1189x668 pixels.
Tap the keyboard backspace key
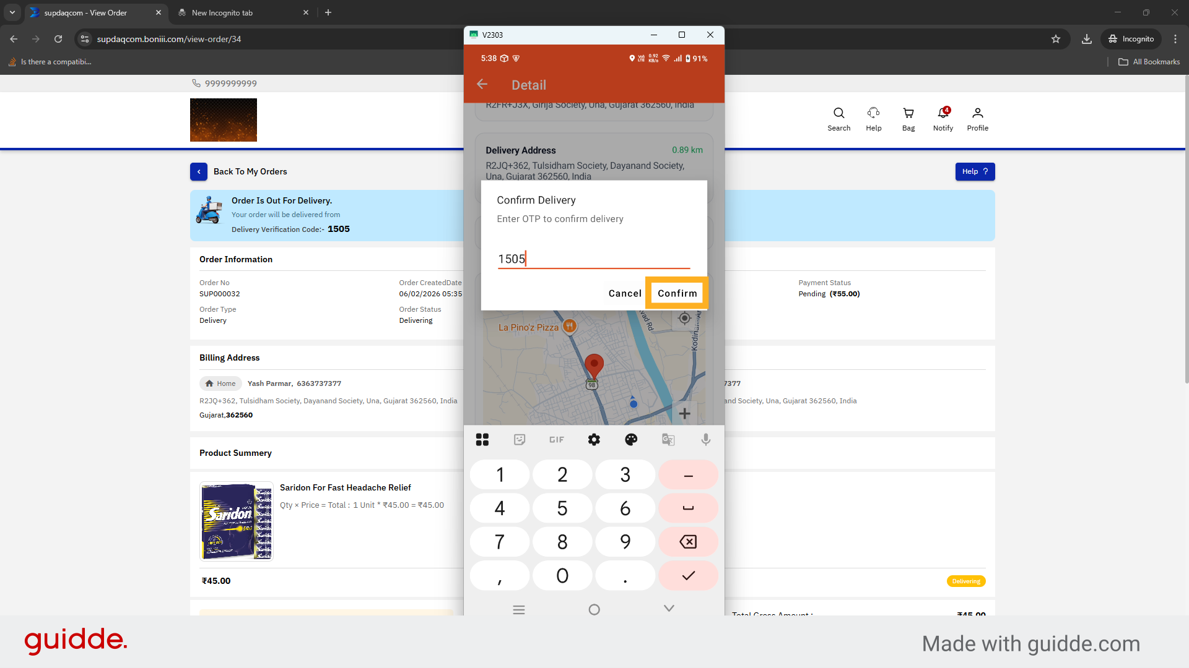tap(688, 542)
